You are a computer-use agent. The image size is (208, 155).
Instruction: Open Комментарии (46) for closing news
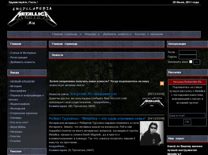point(58,106)
